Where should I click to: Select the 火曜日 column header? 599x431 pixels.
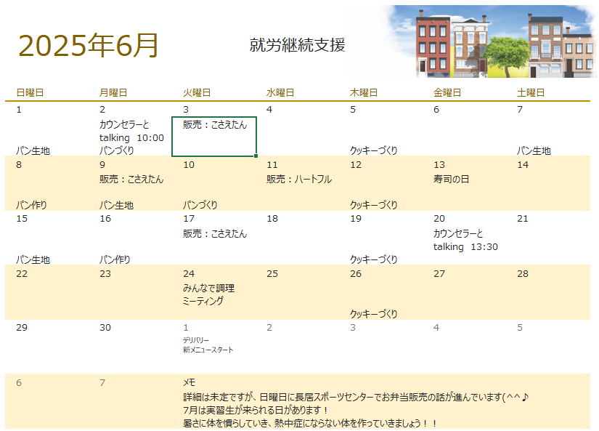tap(197, 92)
